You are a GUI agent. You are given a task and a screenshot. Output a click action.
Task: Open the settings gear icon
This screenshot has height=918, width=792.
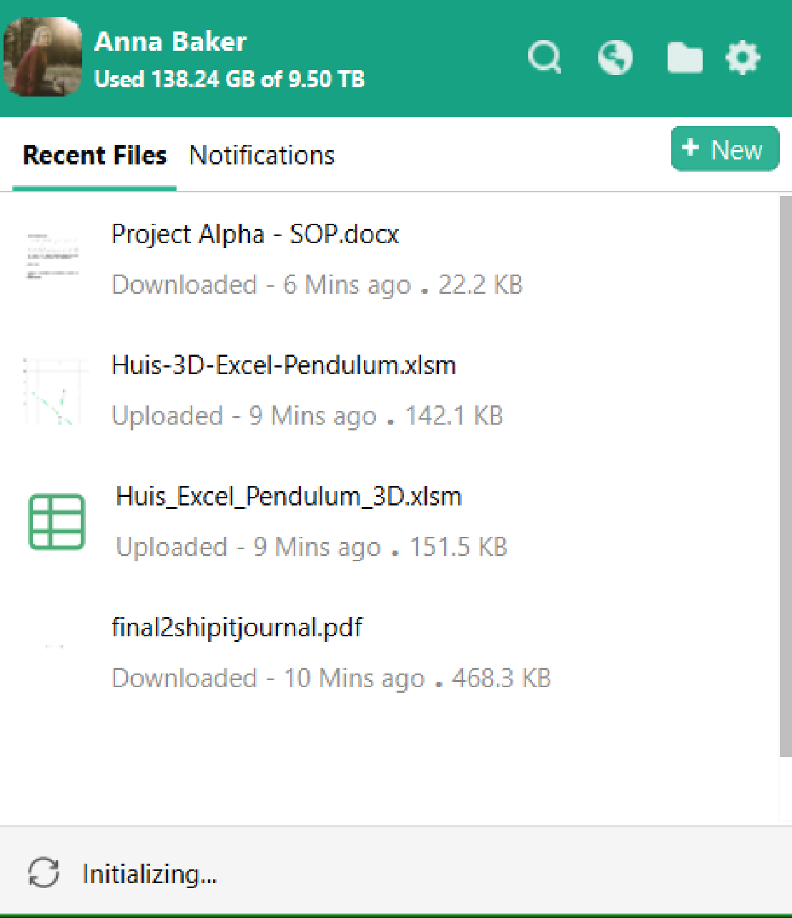tap(743, 57)
